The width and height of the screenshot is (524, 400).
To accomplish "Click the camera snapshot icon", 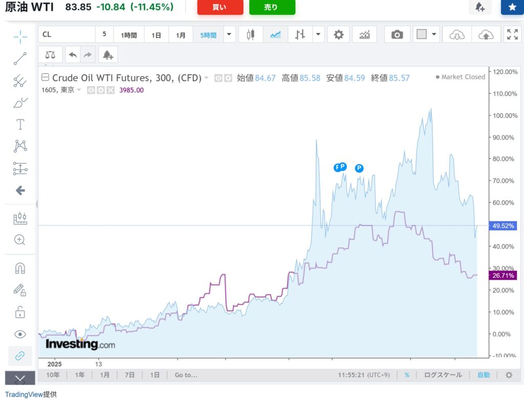I will (397, 35).
